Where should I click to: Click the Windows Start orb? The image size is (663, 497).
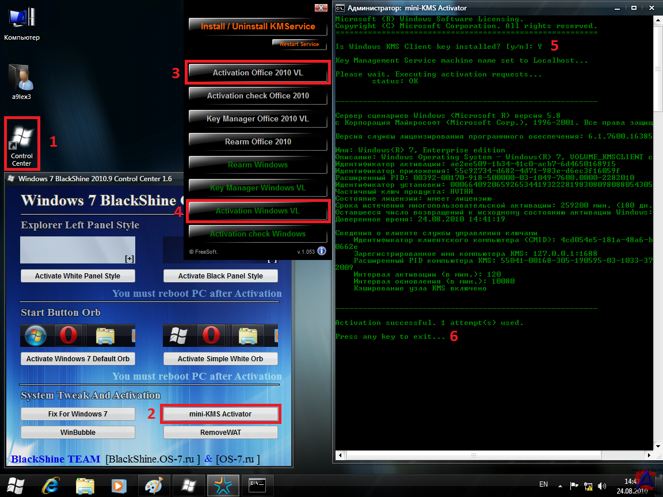pos(16,485)
